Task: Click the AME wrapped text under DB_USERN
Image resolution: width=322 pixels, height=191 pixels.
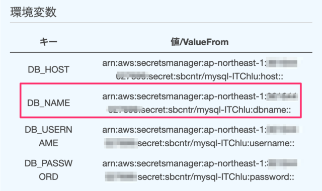Action: (x=48, y=143)
